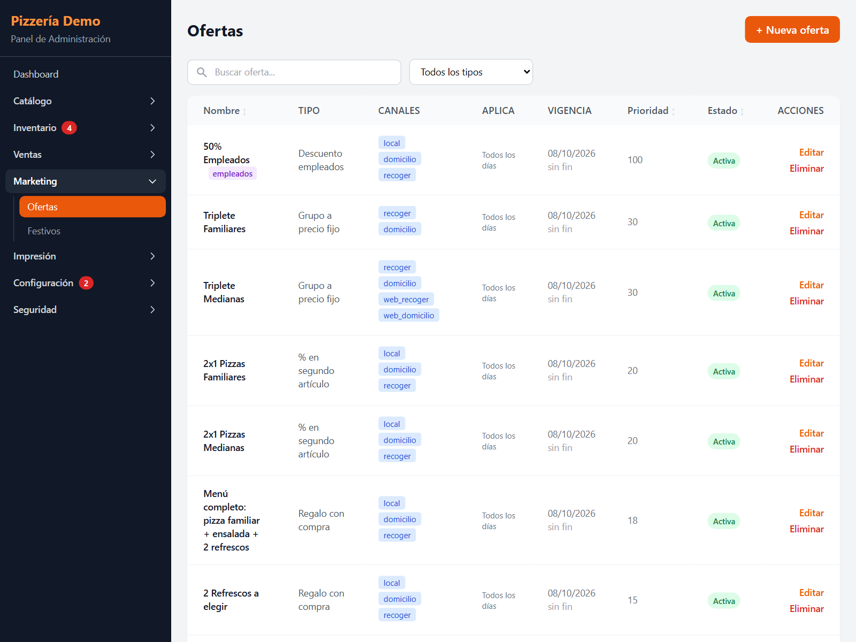This screenshot has height=642, width=856.
Task: Click priority value 15
Action: point(632,600)
